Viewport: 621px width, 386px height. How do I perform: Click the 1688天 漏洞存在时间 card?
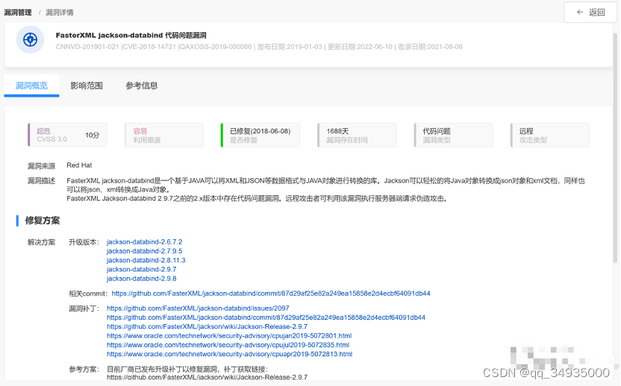(357, 135)
